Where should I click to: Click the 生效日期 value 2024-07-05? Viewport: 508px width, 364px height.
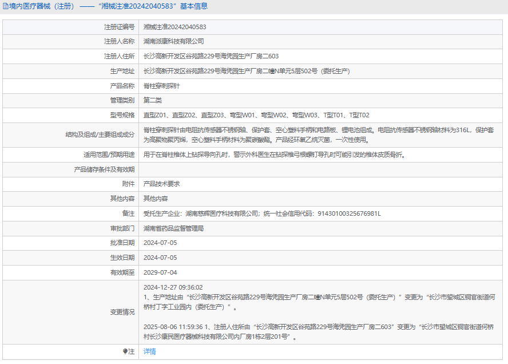coord(160,258)
